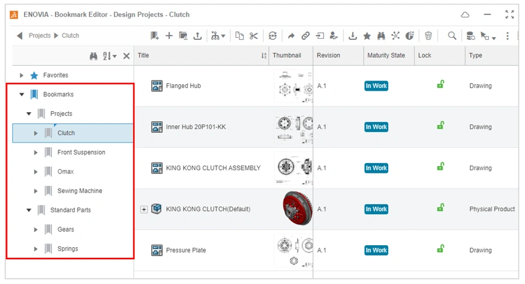525x284 pixels.
Task: Expand the Front Suspension node
Action: (36, 152)
